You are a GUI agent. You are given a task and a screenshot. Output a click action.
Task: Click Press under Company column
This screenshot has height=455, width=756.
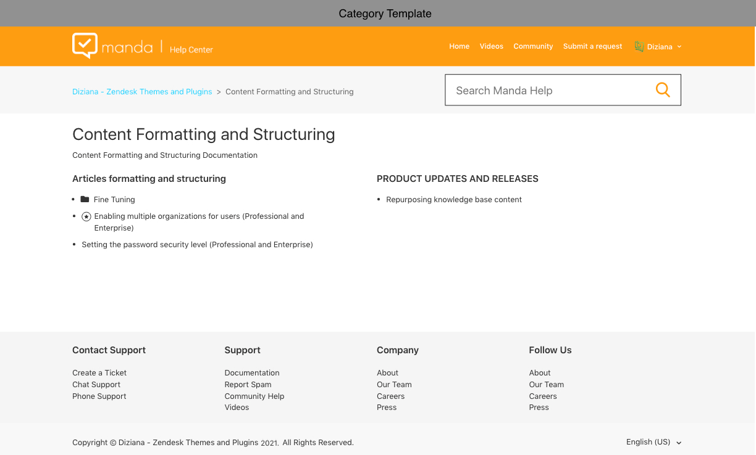tap(387, 407)
